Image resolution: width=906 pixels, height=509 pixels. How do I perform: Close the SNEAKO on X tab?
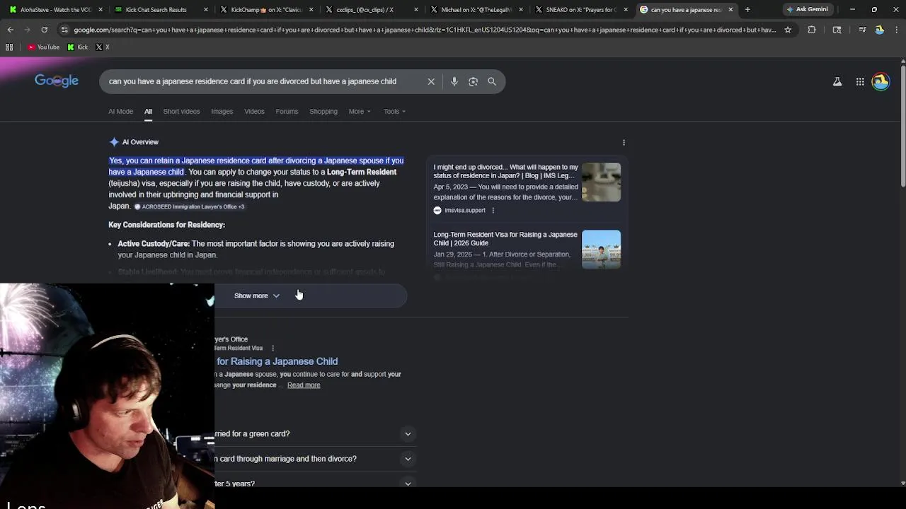point(626,9)
